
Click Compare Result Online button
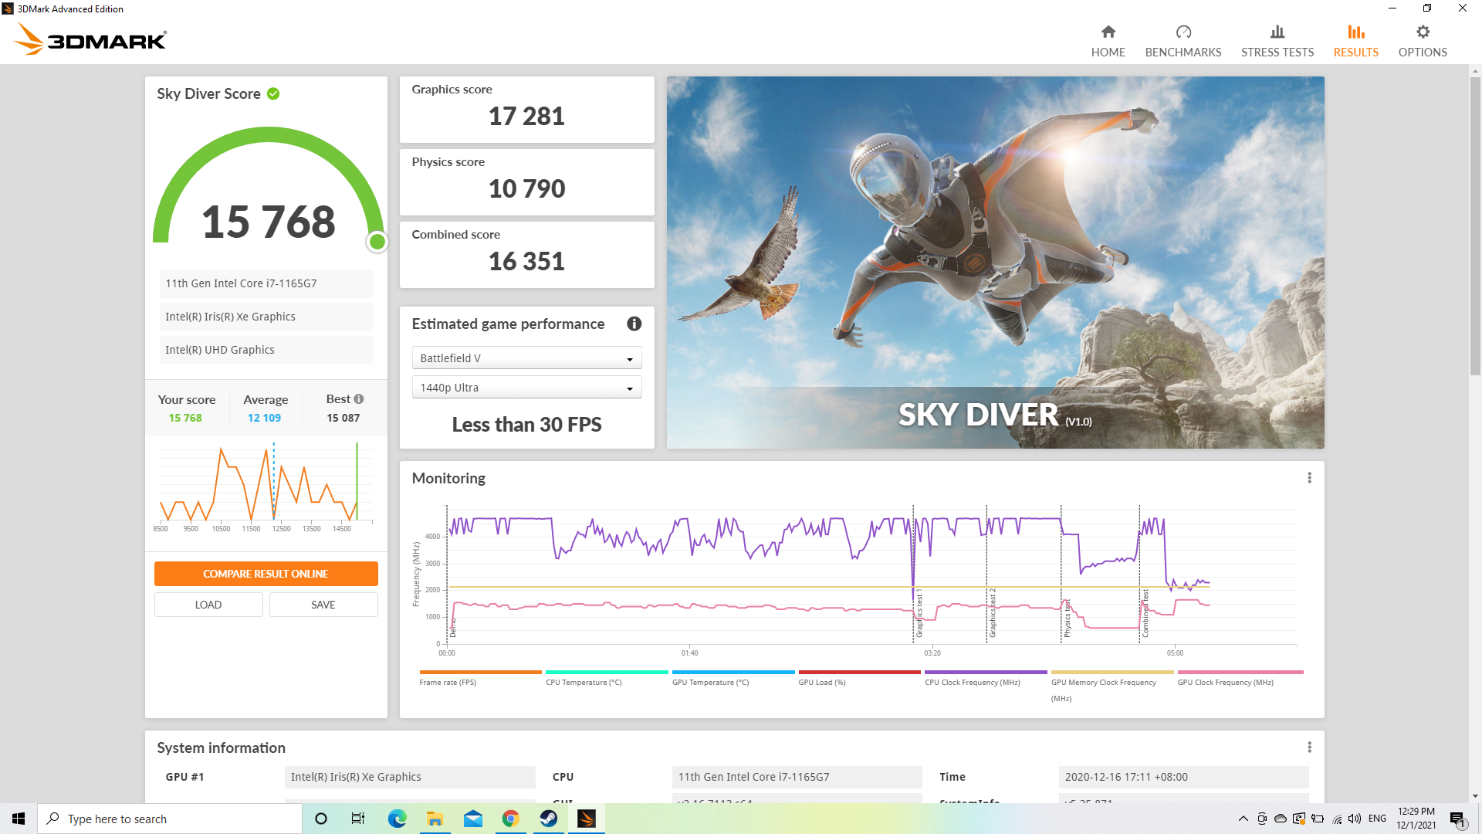[266, 574]
